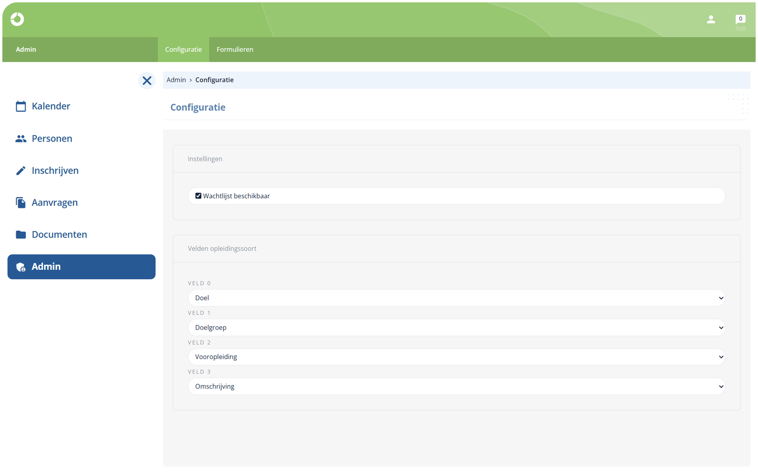This screenshot has height=474, width=758.
Task: Click the Personen people icon
Action: (x=21, y=139)
